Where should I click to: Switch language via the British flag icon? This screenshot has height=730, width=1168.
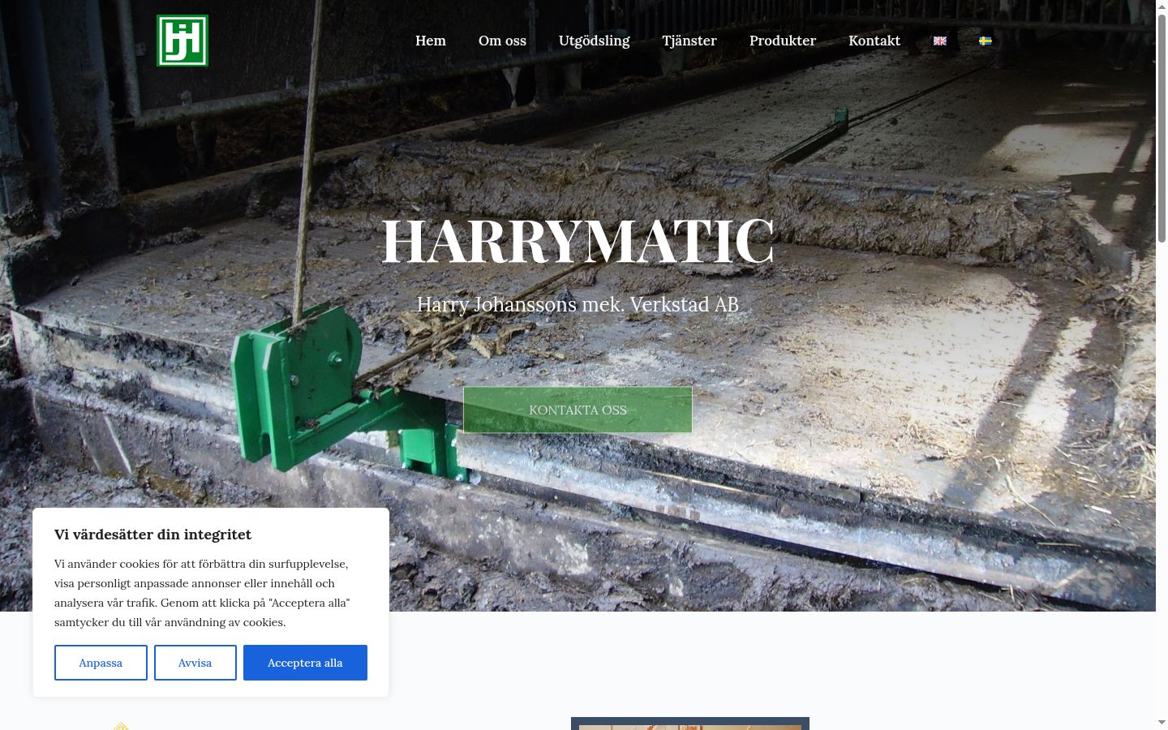[x=940, y=41]
